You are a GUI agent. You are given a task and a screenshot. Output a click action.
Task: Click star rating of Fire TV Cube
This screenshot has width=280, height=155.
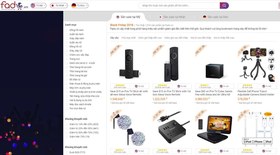204,85
